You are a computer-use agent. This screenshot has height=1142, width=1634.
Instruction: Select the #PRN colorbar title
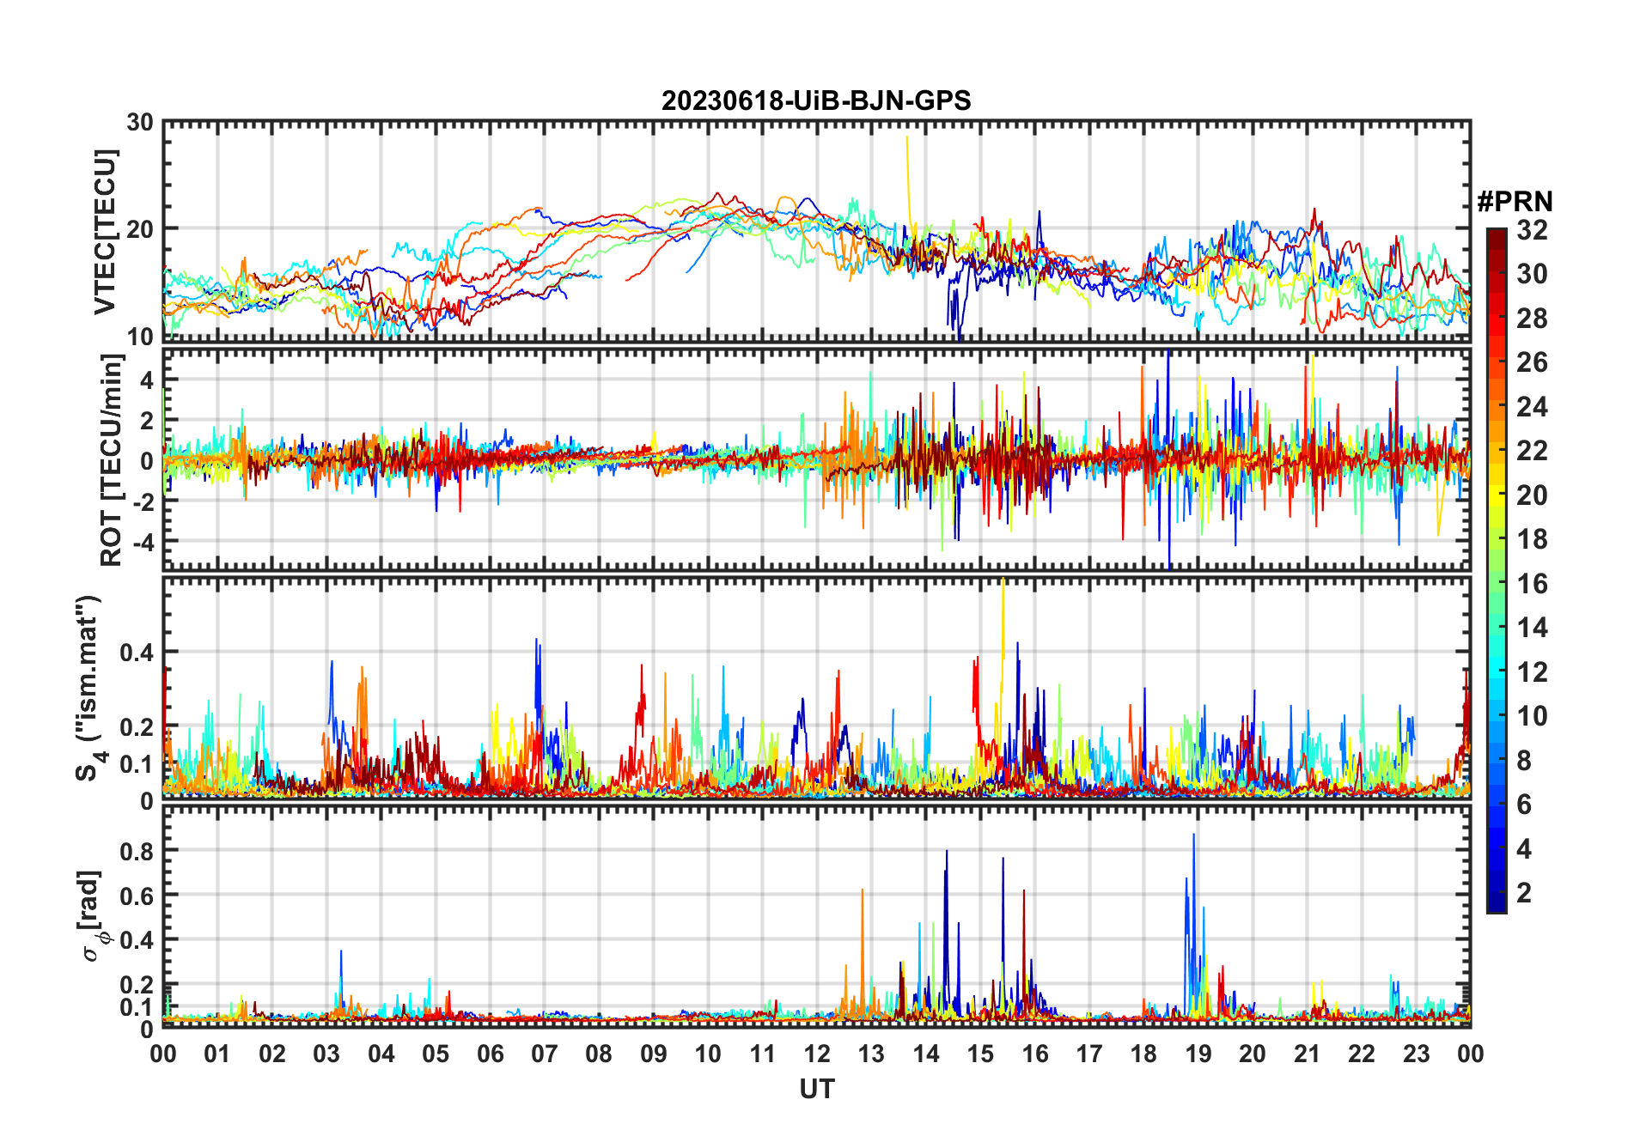click(1515, 202)
